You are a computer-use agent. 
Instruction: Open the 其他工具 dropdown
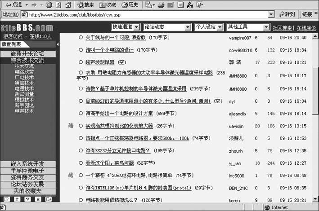point(266,27)
